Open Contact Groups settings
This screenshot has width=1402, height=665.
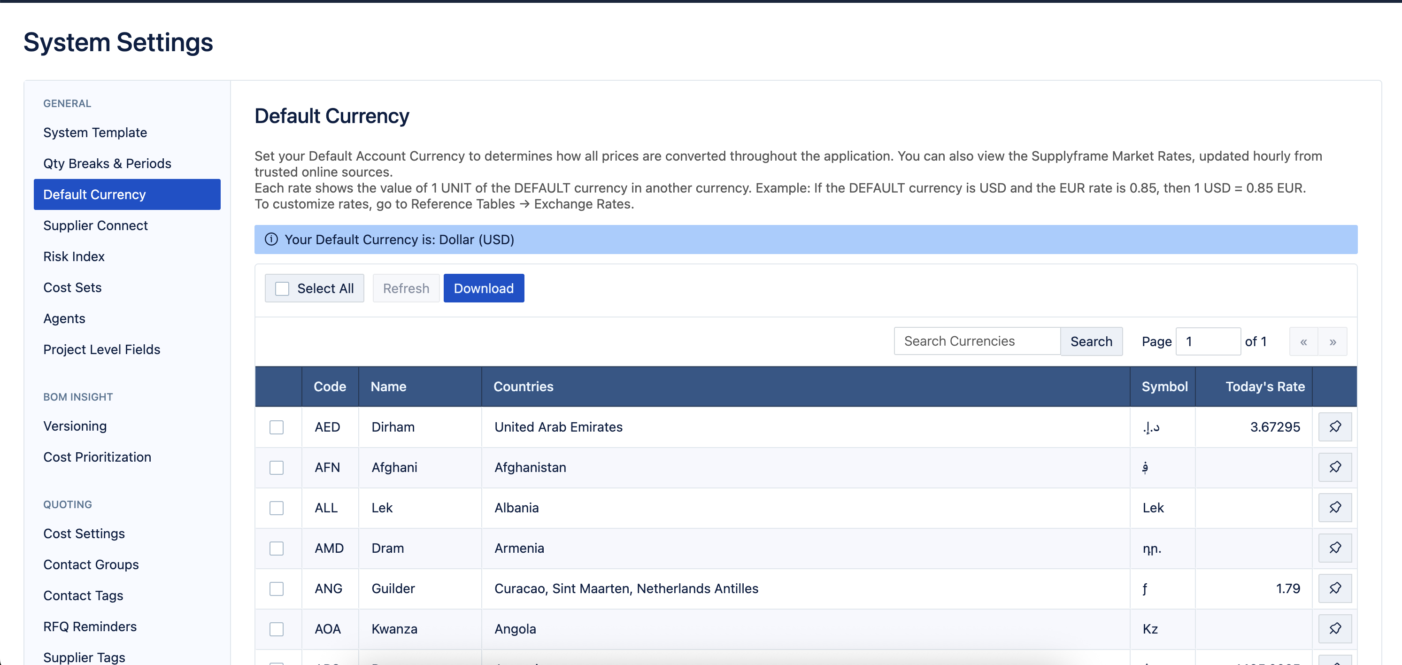pyautogui.click(x=127, y=564)
